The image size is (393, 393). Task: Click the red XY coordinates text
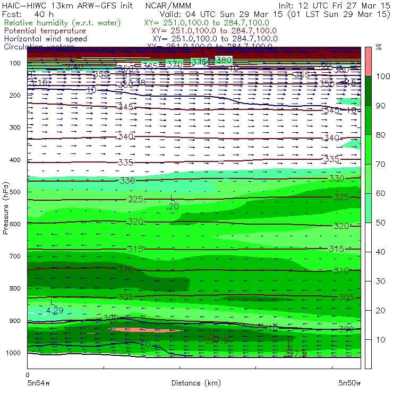coord(214,31)
